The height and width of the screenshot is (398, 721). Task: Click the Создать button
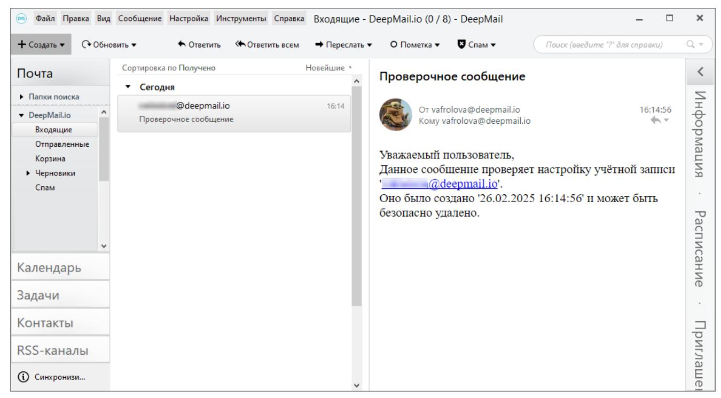coord(41,45)
